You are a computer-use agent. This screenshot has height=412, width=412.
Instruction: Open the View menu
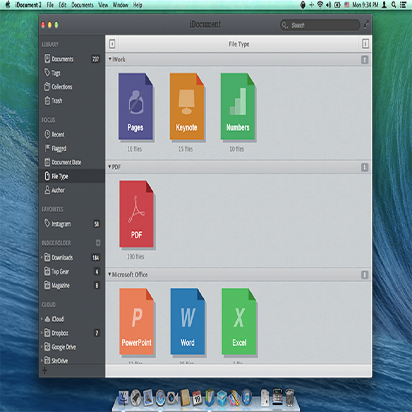pyautogui.click(x=103, y=5)
